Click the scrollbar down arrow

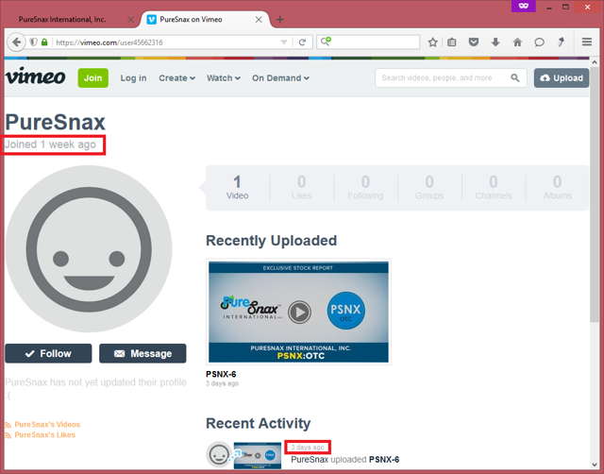pos(594,466)
